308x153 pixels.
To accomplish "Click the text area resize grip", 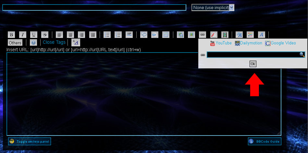I will click(279, 133).
